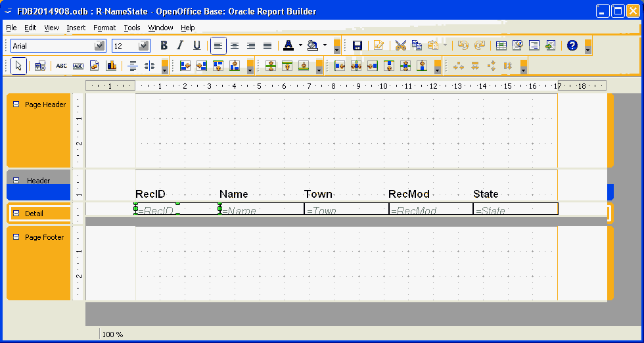Image resolution: width=644 pixels, height=343 pixels.
Task: Enable justified text alignment
Action: tap(267, 45)
